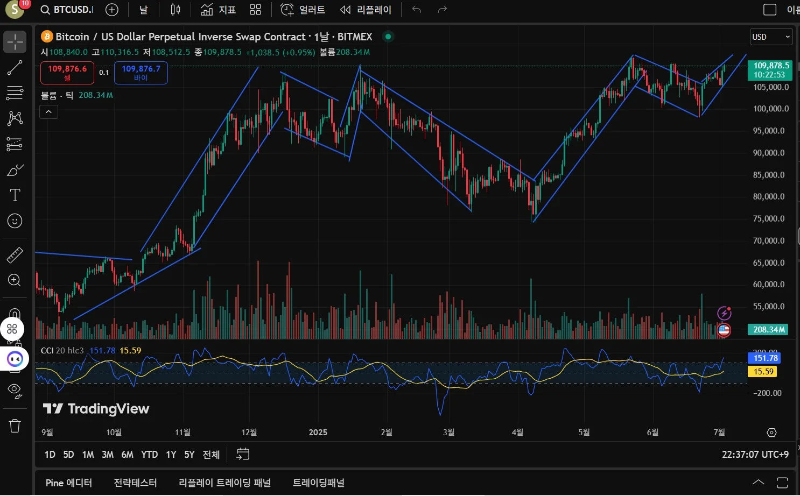Open the layout templates grid icon
The image size is (800, 496).
click(x=255, y=10)
